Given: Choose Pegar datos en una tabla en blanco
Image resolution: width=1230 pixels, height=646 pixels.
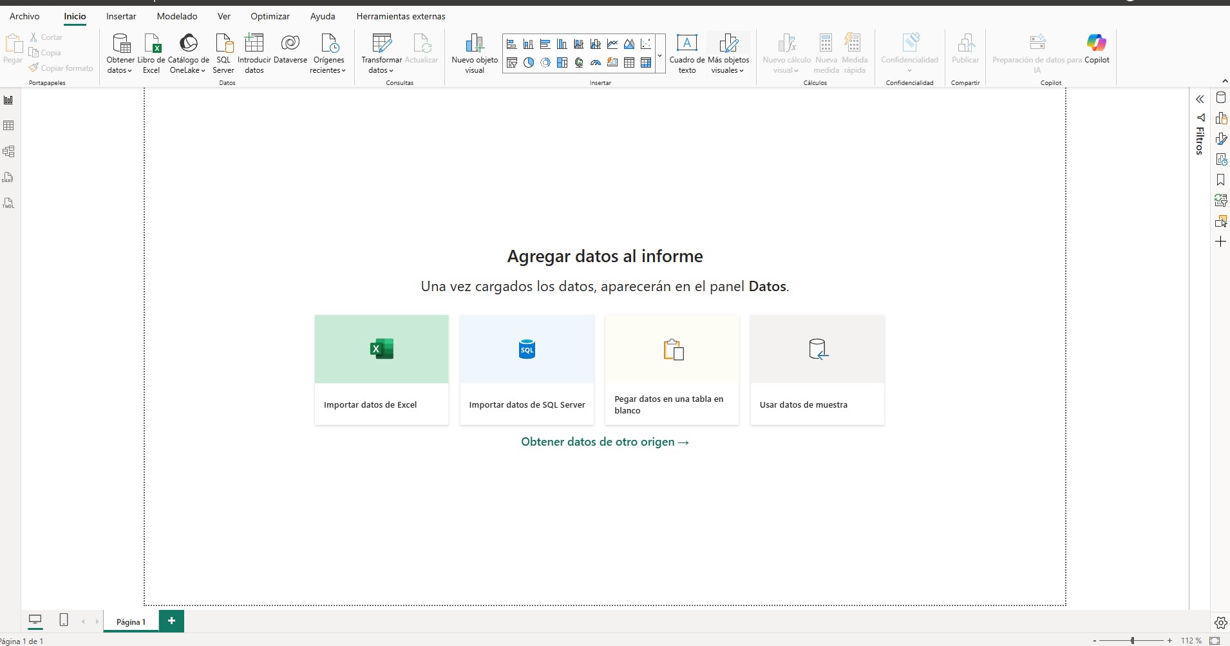Looking at the screenshot, I should point(672,370).
